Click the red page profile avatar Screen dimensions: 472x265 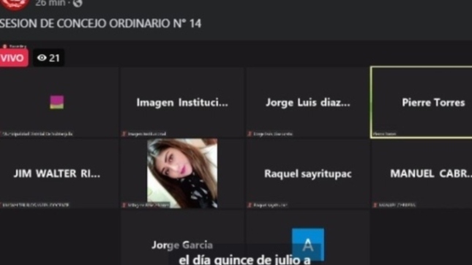(x=14, y=4)
